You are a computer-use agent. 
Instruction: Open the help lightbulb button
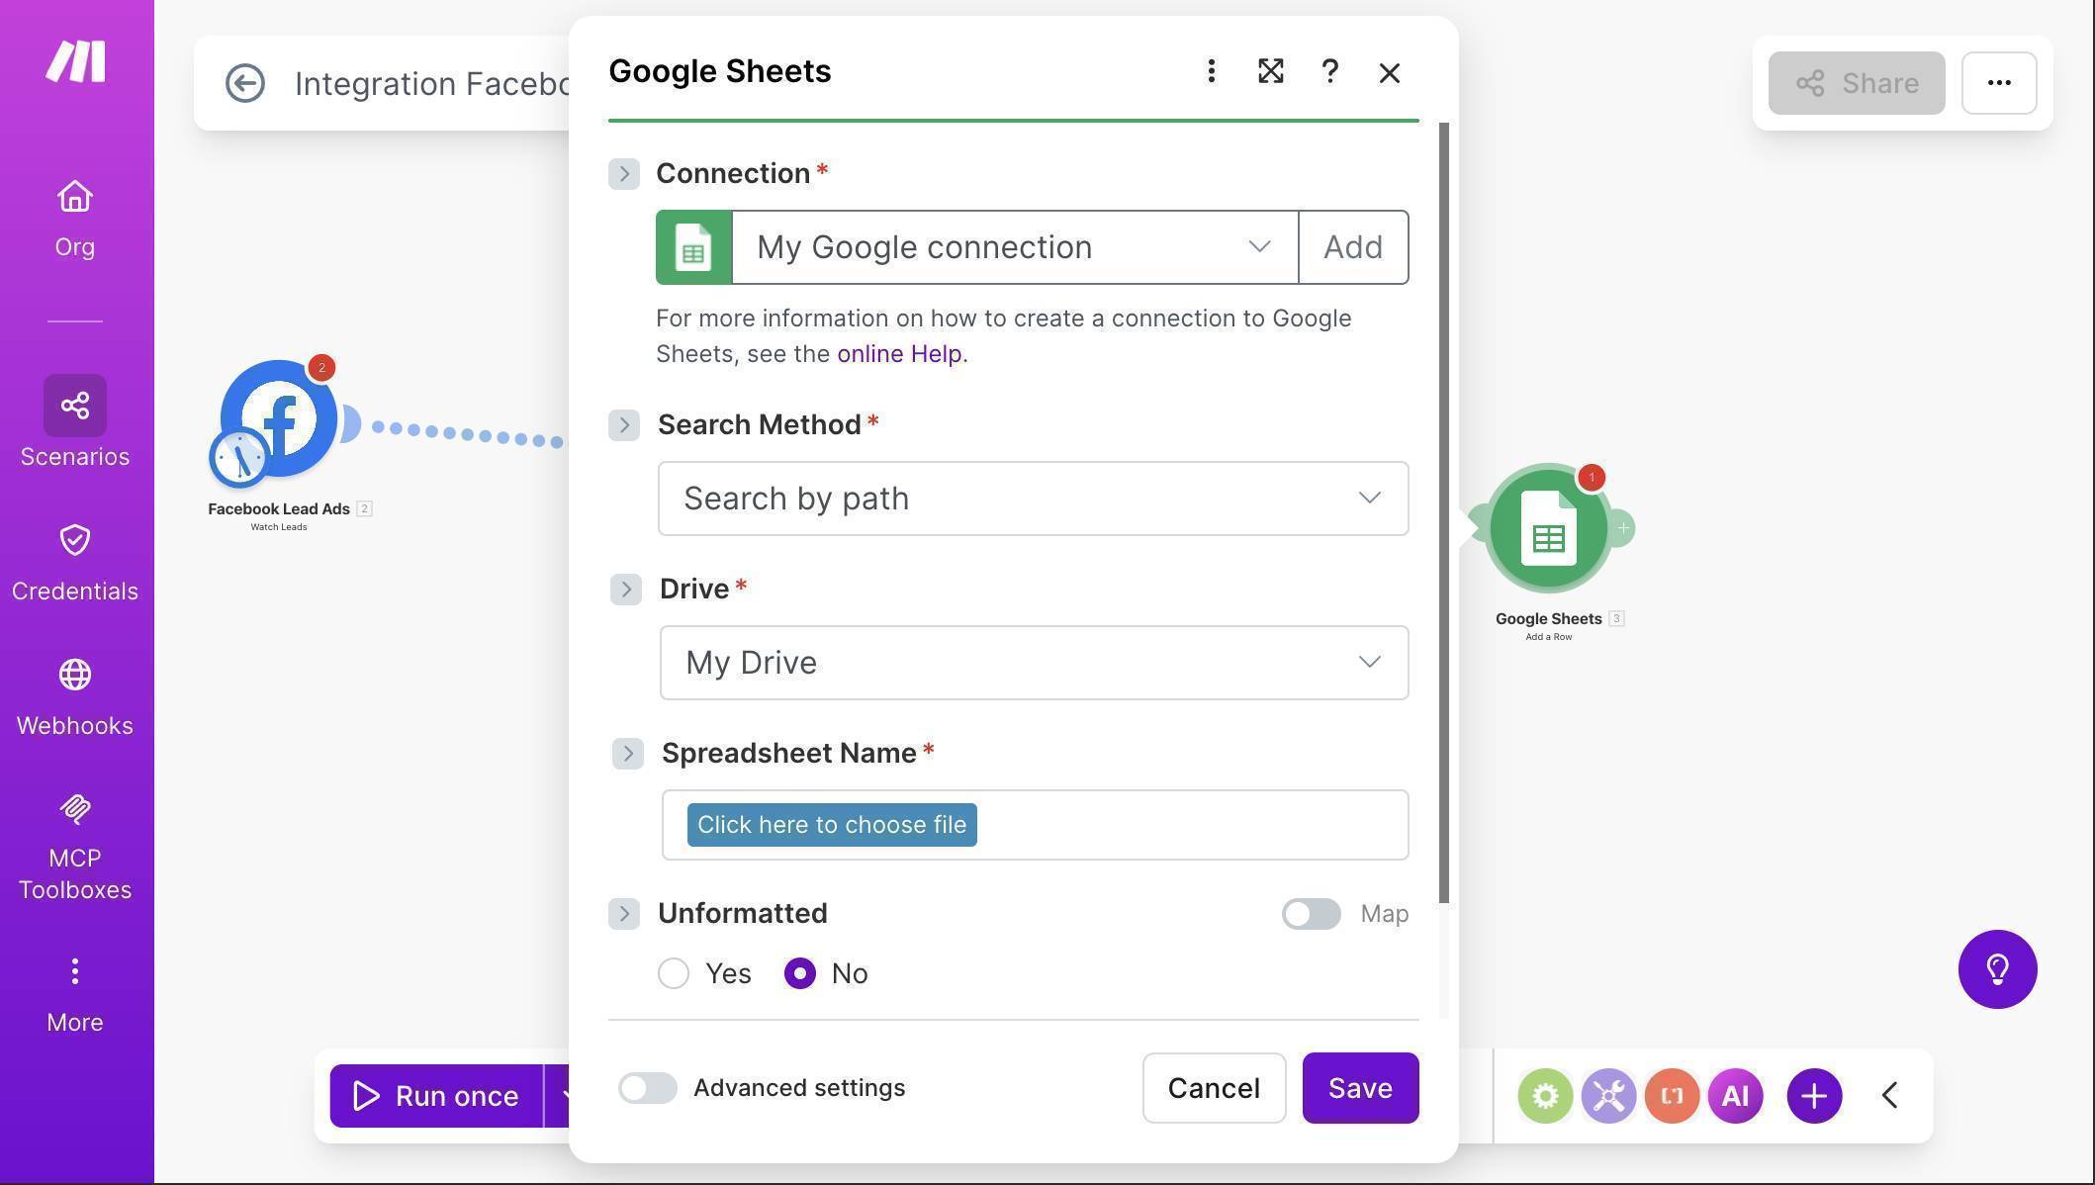(x=1997, y=969)
